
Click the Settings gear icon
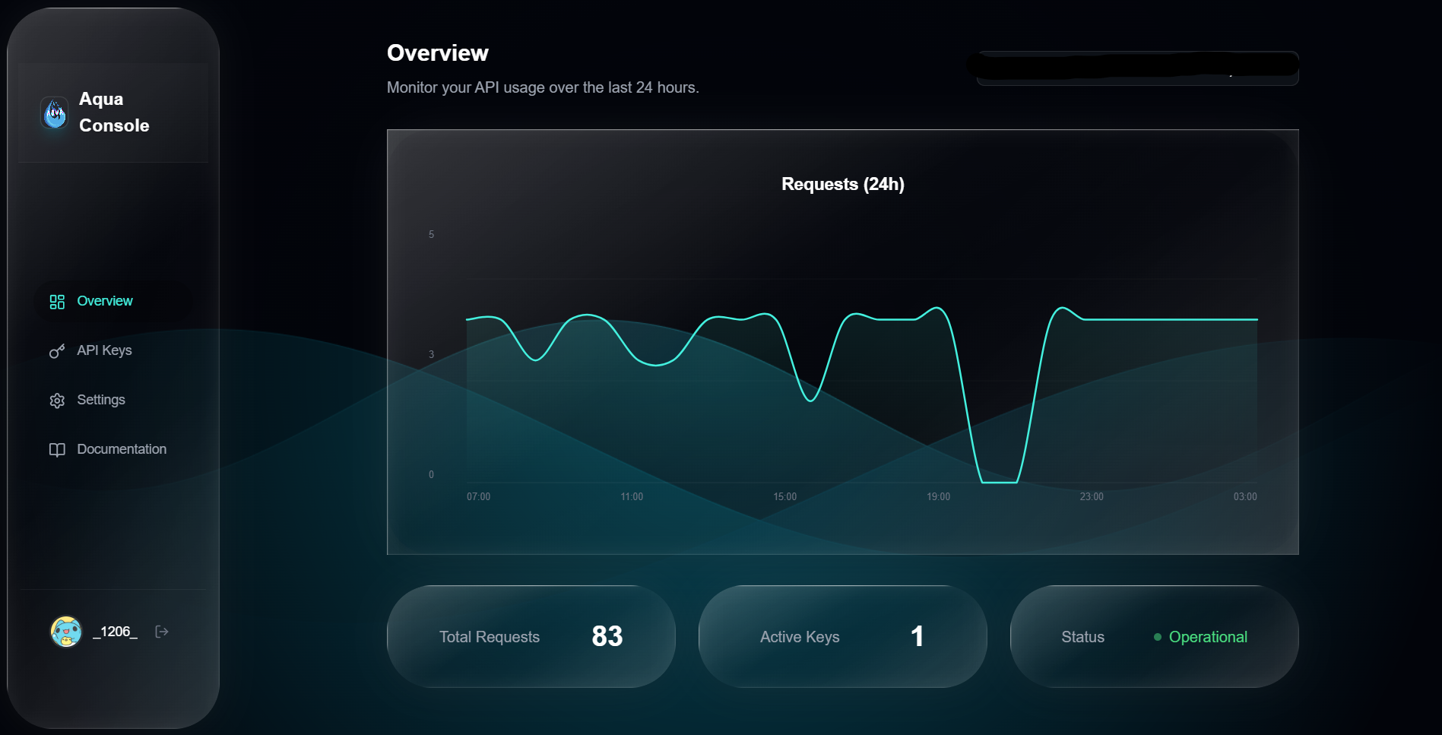(x=57, y=401)
